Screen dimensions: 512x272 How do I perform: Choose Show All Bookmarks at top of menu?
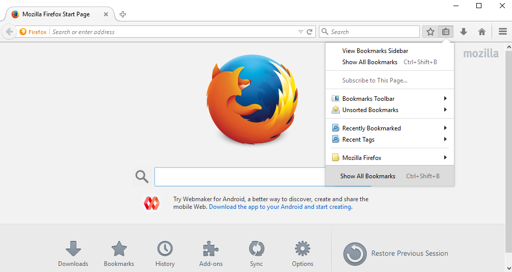click(x=390, y=62)
